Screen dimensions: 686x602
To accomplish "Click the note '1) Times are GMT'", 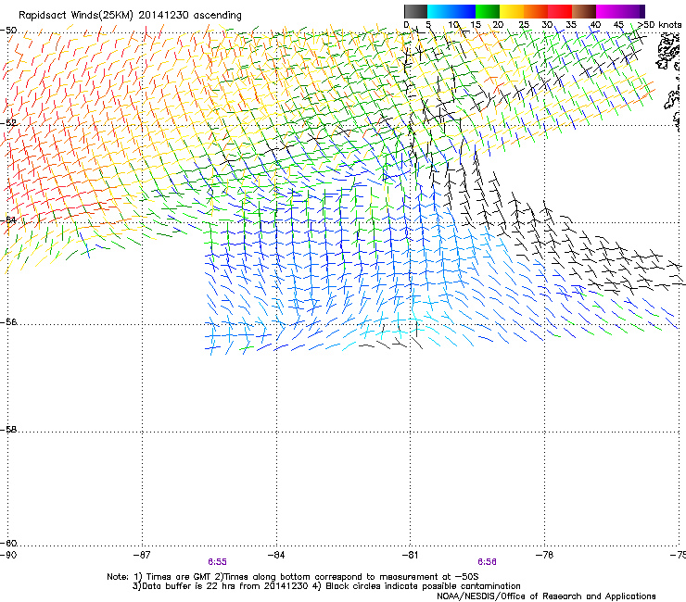I will [x=172, y=577].
